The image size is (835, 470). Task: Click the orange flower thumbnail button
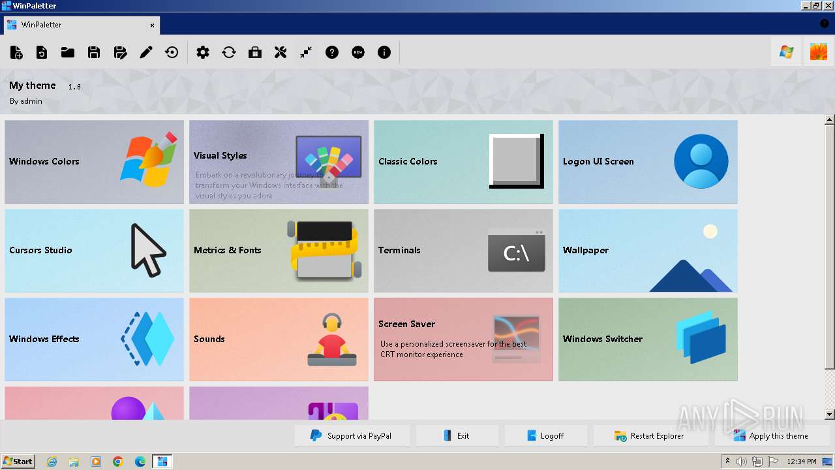[x=819, y=52]
